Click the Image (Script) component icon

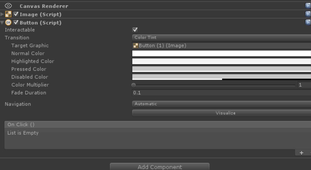coord(8,14)
